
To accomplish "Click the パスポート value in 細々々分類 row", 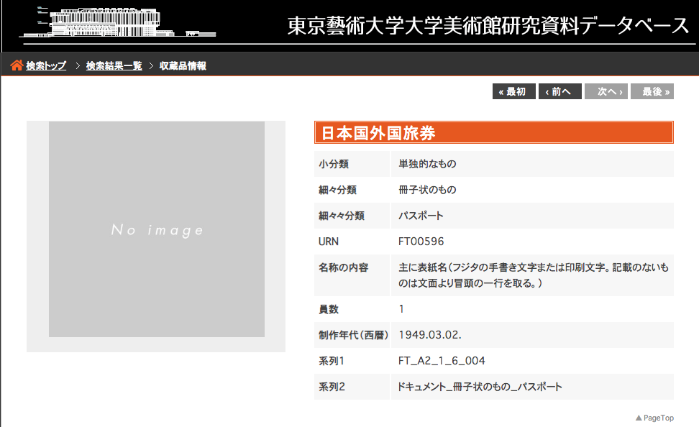I will pos(421,216).
